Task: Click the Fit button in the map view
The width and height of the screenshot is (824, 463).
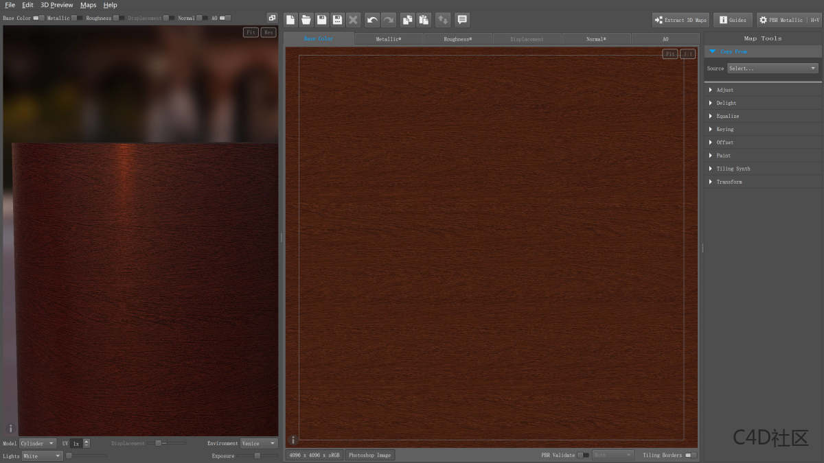Action: tap(669, 54)
